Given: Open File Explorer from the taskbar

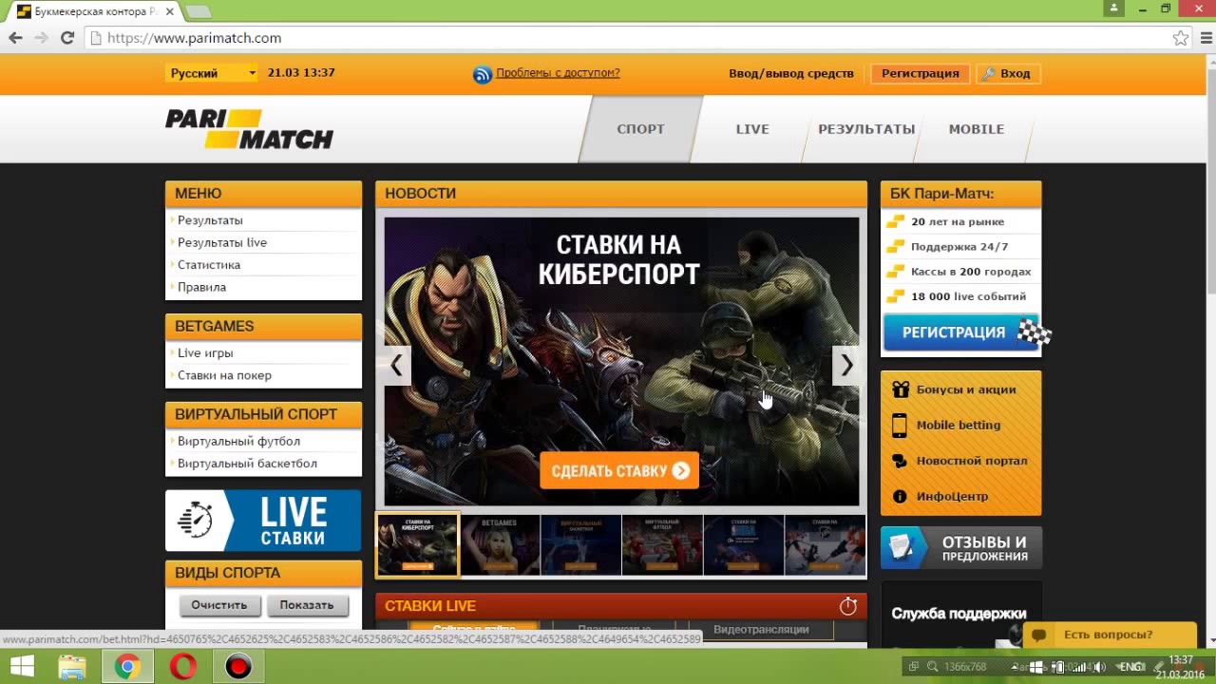Looking at the screenshot, I should [x=72, y=667].
